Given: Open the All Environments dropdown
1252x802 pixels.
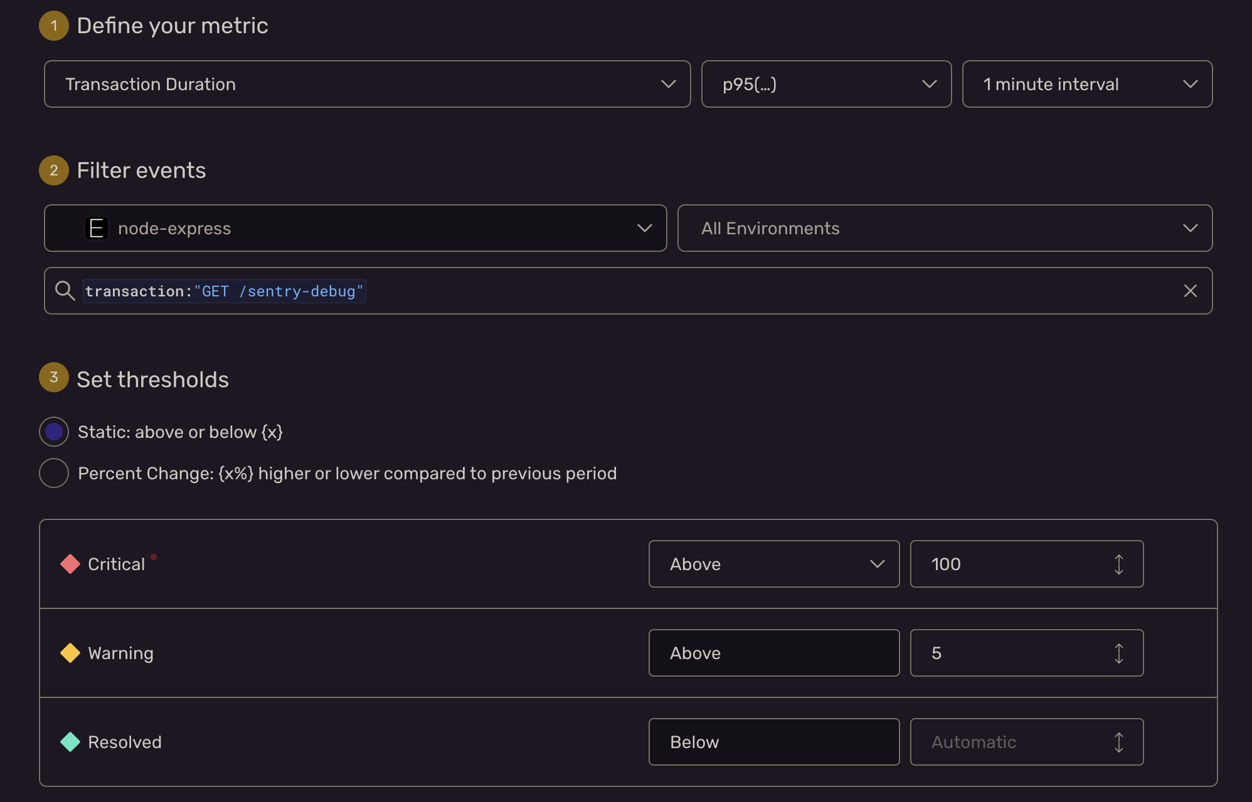Looking at the screenshot, I should tap(945, 228).
